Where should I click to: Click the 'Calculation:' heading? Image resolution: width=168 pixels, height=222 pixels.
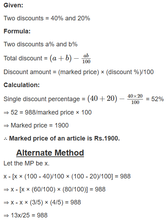point(21,85)
